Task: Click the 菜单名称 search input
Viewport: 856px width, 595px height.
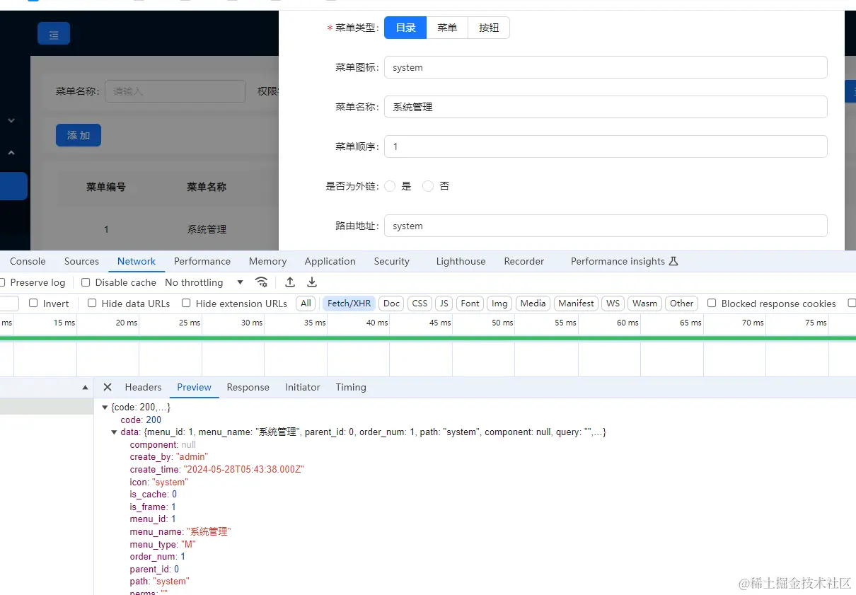Action: (175, 91)
